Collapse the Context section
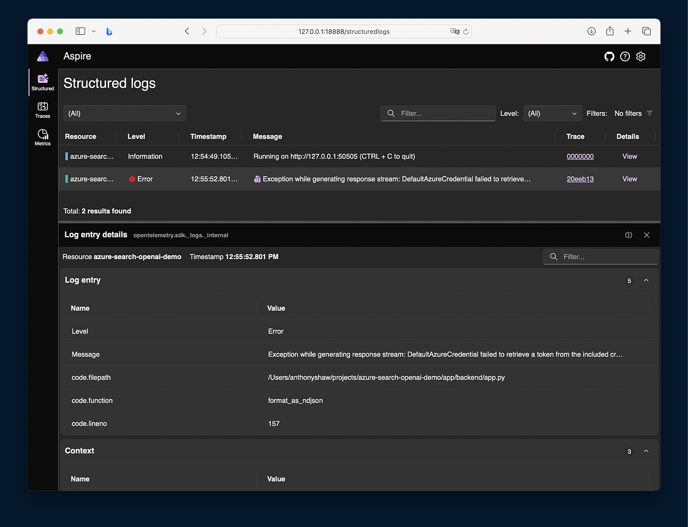The height and width of the screenshot is (527, 688). pos(646,451)
